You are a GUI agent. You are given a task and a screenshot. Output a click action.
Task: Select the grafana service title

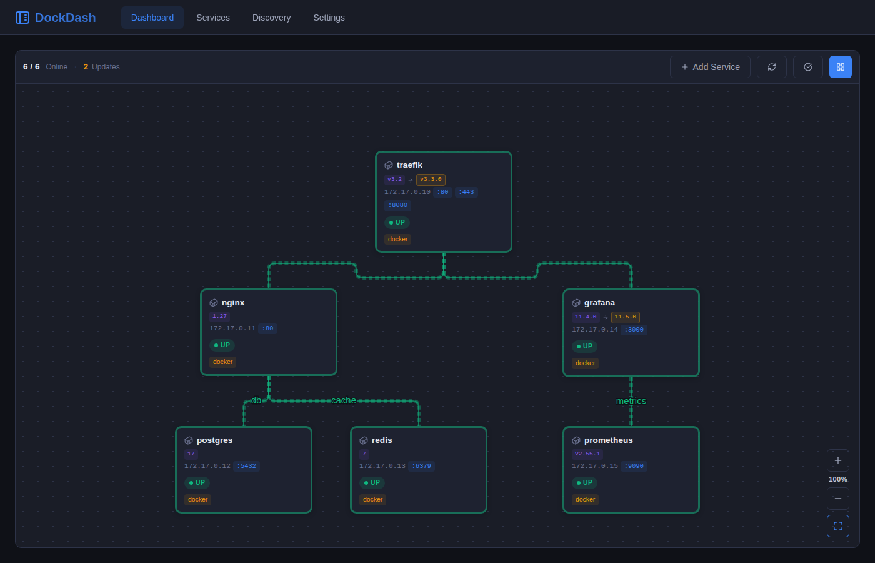(599, 303)
